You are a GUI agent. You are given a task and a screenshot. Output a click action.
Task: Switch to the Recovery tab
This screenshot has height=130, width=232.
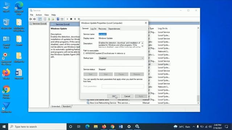102,29
